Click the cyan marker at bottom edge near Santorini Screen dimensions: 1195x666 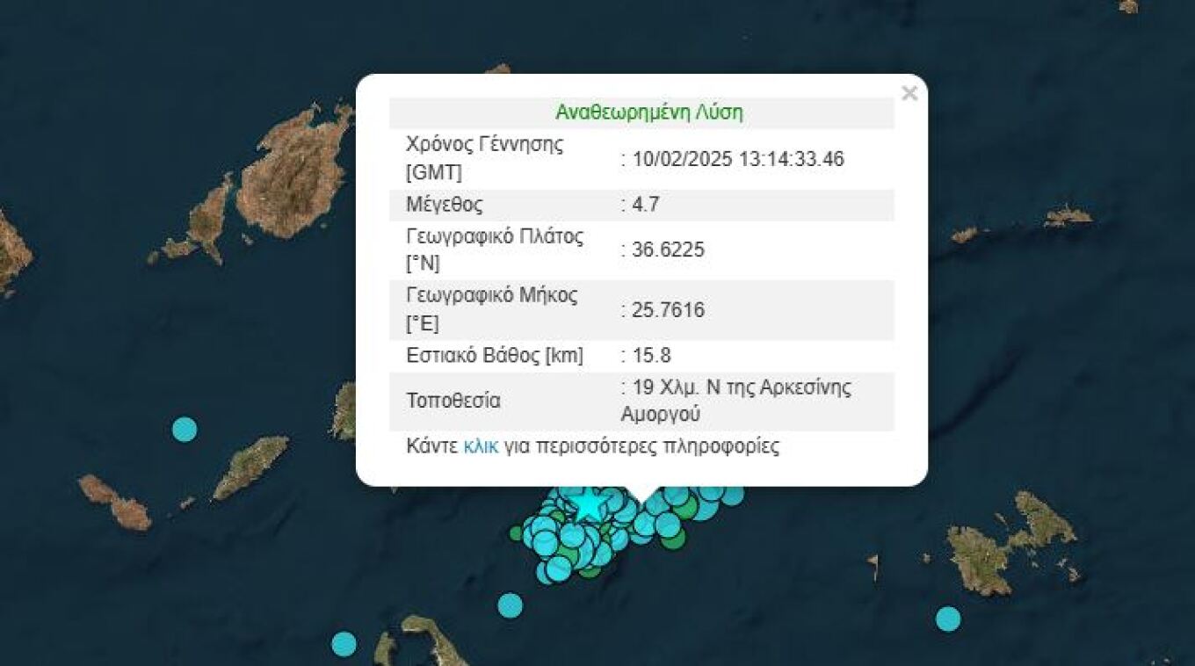tap(344, 644)
